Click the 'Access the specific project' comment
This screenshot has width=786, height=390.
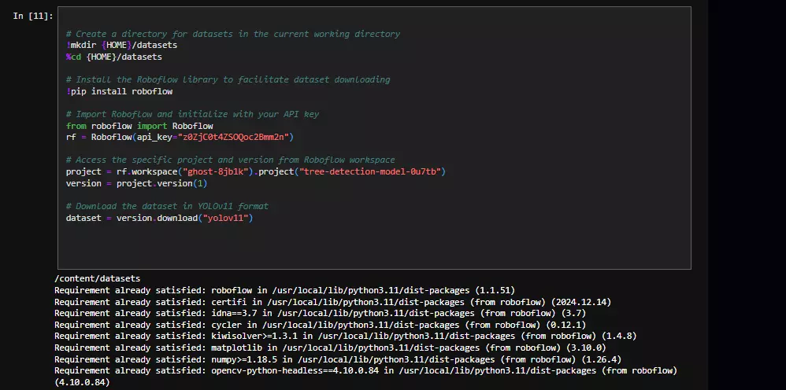coord(230,160)
